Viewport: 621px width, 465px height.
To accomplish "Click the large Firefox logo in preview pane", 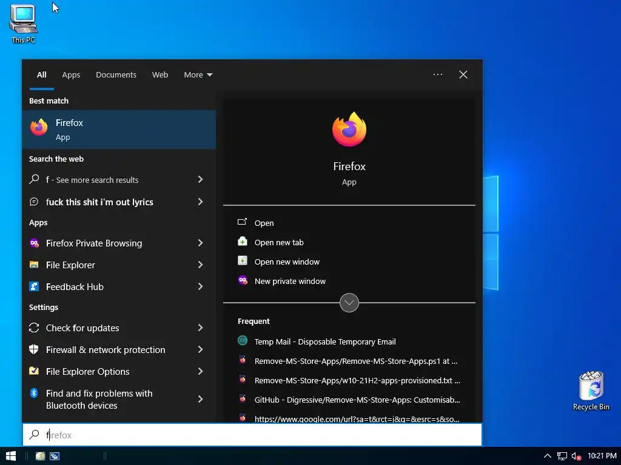I will point(349,129).
